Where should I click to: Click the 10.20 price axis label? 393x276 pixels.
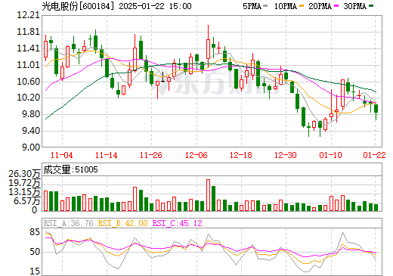[29, 98]
